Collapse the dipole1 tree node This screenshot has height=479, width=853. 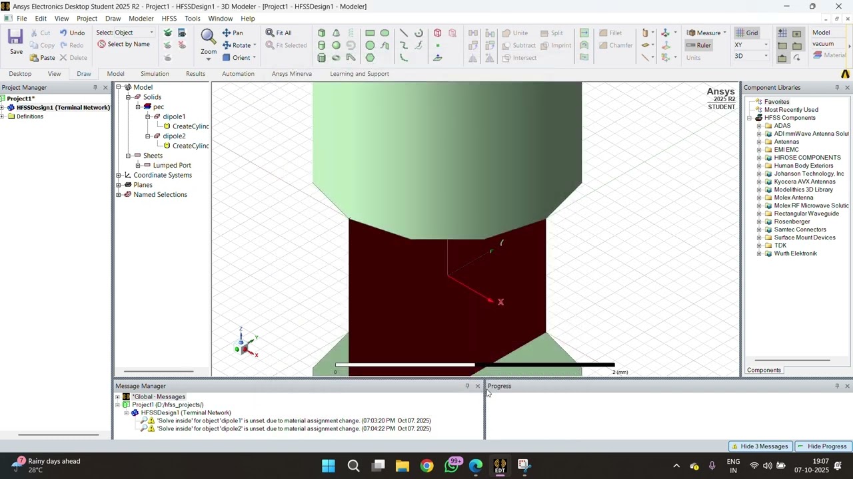(x=148, y=116)
